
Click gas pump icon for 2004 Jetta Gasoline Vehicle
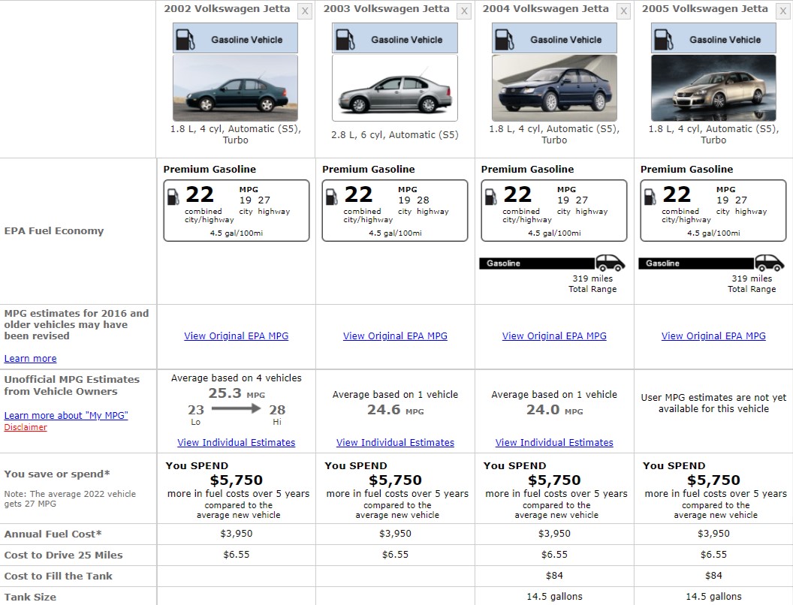click(504, 40)
